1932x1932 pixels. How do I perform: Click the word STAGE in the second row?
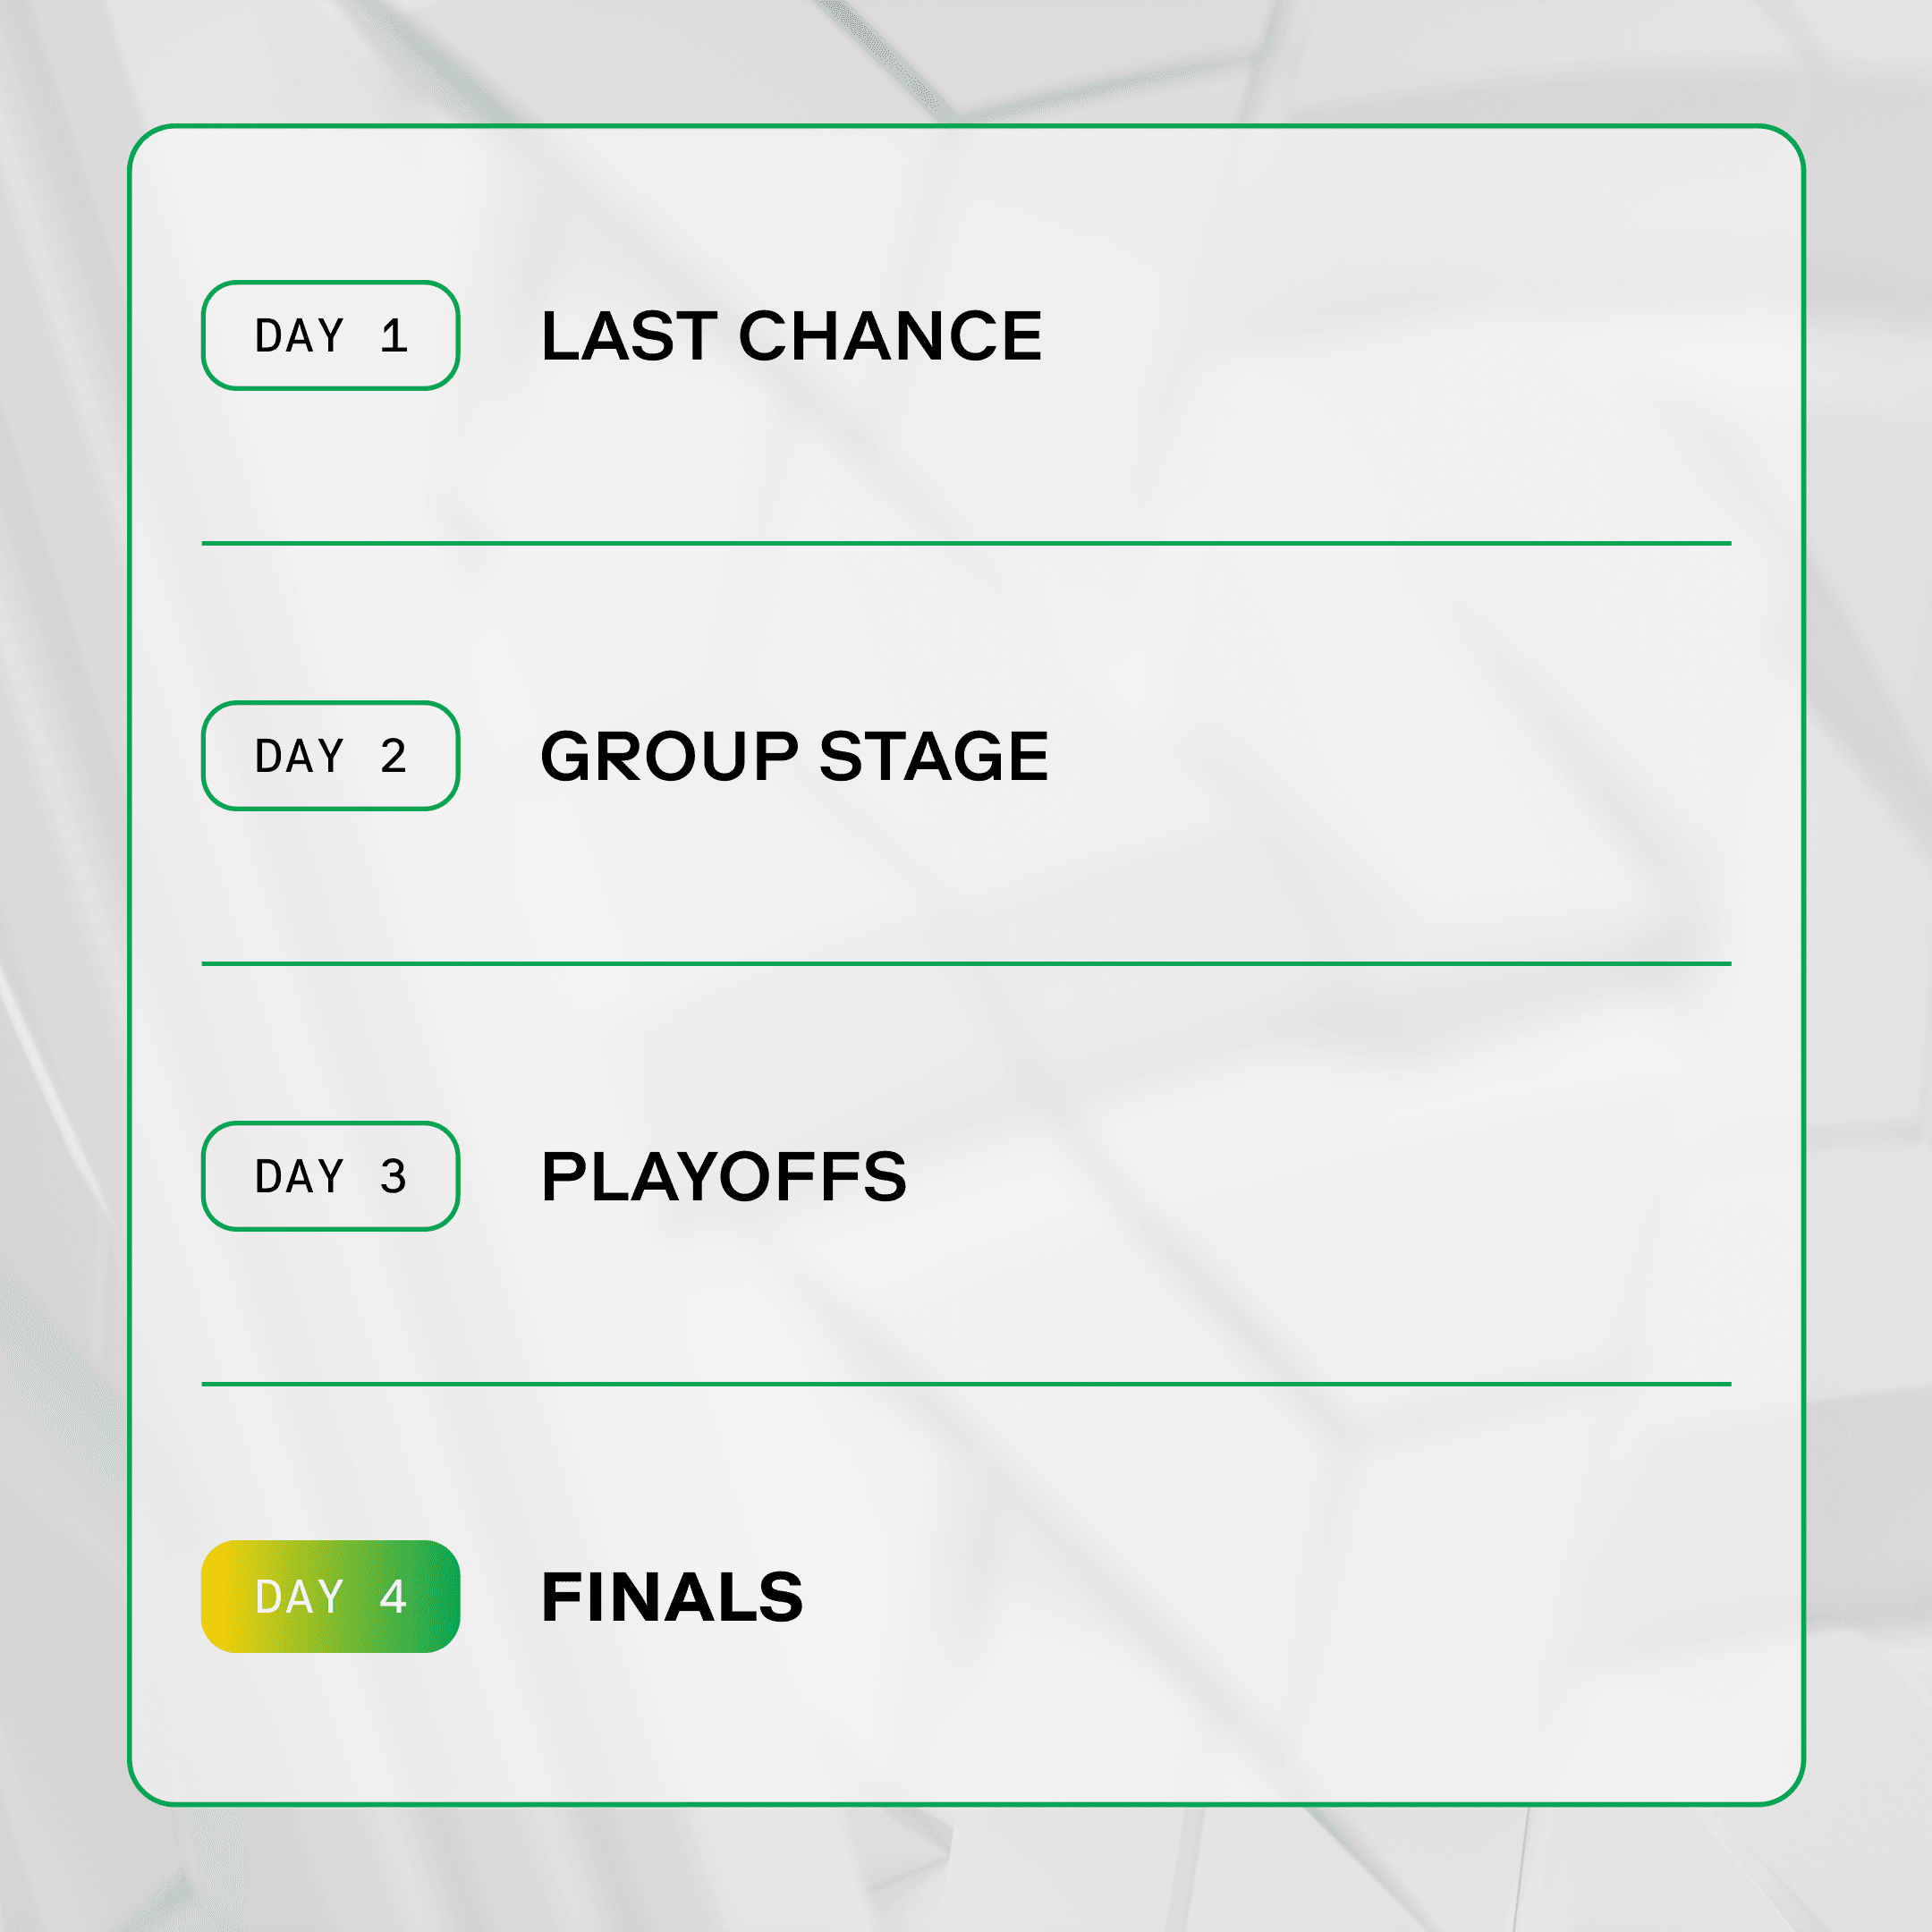point(933,755)
